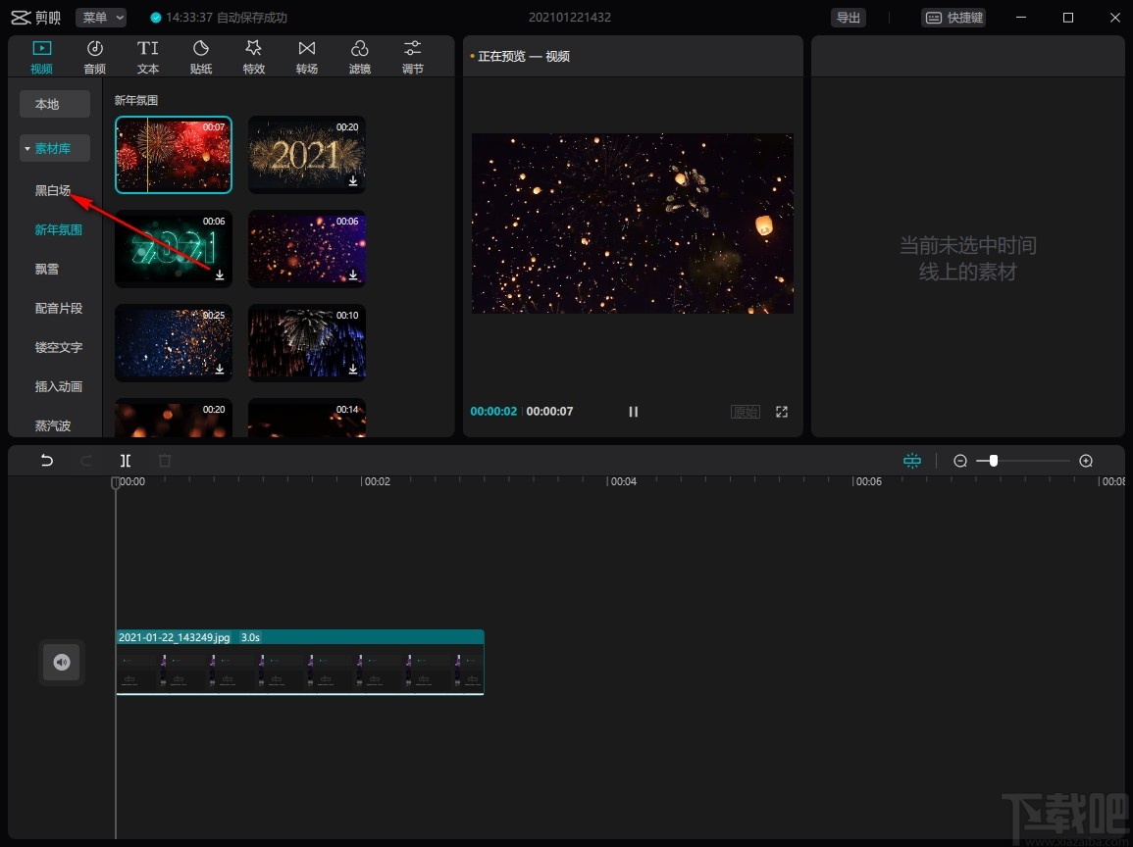
Task: Click the autosave status checkmark icon
Action: 155,18
